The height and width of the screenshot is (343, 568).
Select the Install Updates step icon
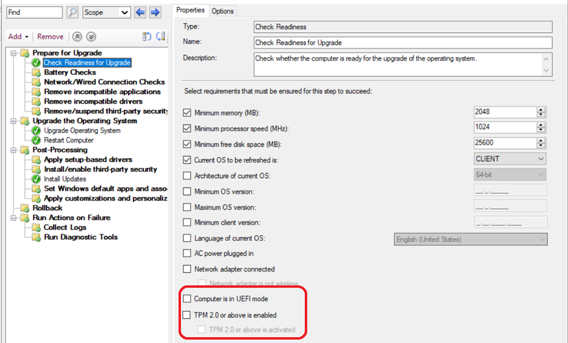(x=36, y=179)
